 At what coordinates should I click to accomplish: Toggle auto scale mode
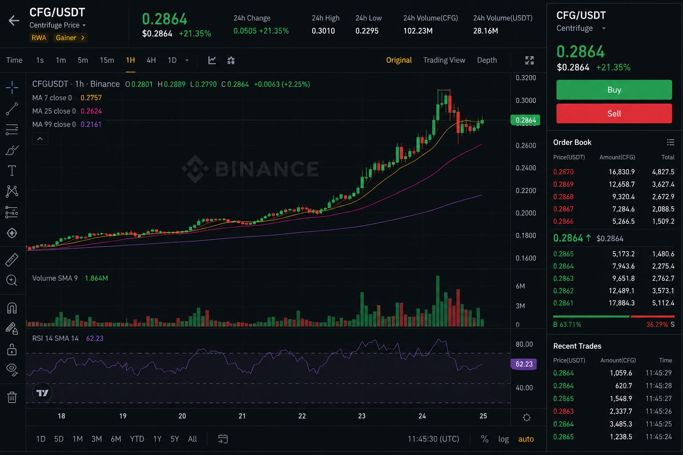tap(526, 439)
